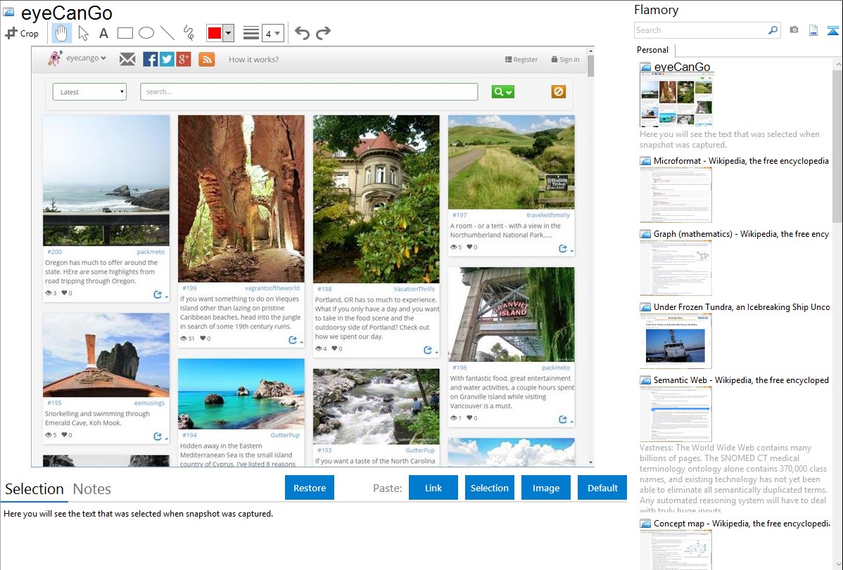The width and height of the screenshot is (843, 570).
Task: Click the line thickness icon
Action: (x=251, y=33)
